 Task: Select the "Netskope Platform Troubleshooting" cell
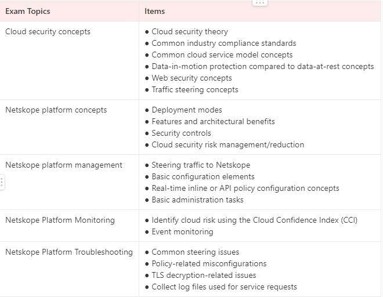(x=68, y=252)
